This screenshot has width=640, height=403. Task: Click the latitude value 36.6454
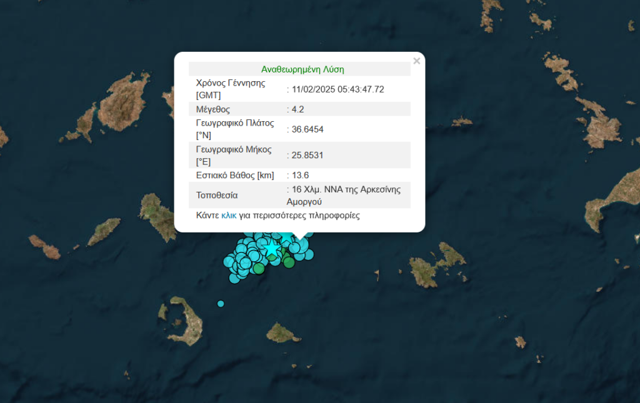pos(307,129)
